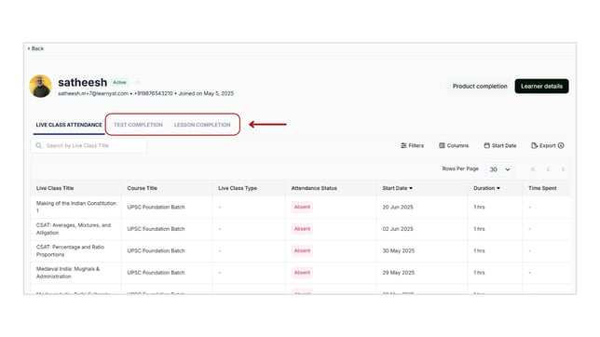Screen dimensions: 600x337
Task: Open the Rows Per Page dropdown
Action: (x=499, y=169)
